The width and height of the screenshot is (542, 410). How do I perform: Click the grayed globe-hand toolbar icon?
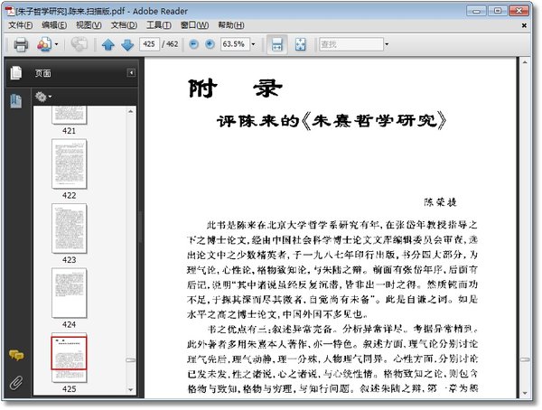[79, 44]
